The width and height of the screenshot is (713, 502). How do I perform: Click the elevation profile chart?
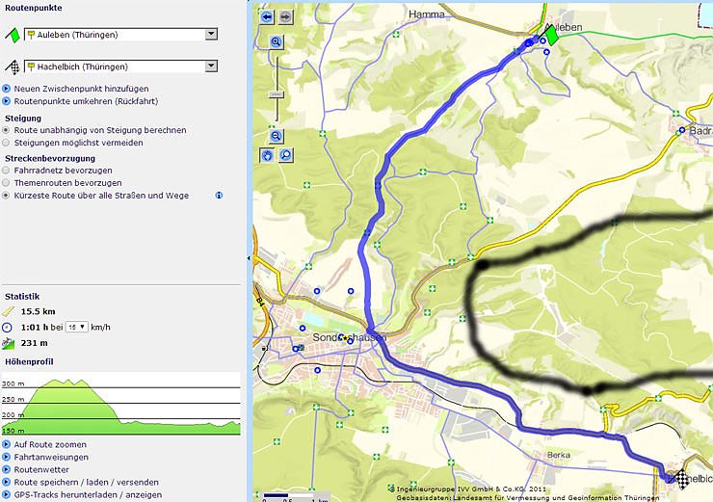pyautogui.click(x=120, y=404)
